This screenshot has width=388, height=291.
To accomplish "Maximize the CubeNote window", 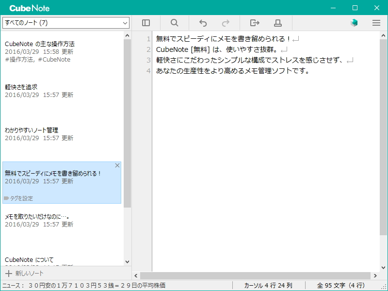I will click(x=355, y=8).
